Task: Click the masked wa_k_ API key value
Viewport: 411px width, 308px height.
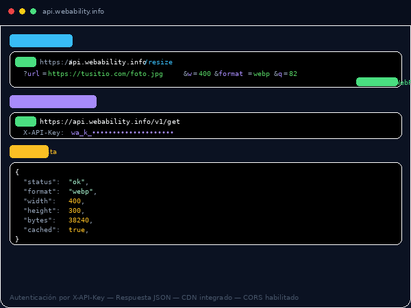Action: [122, 133]
